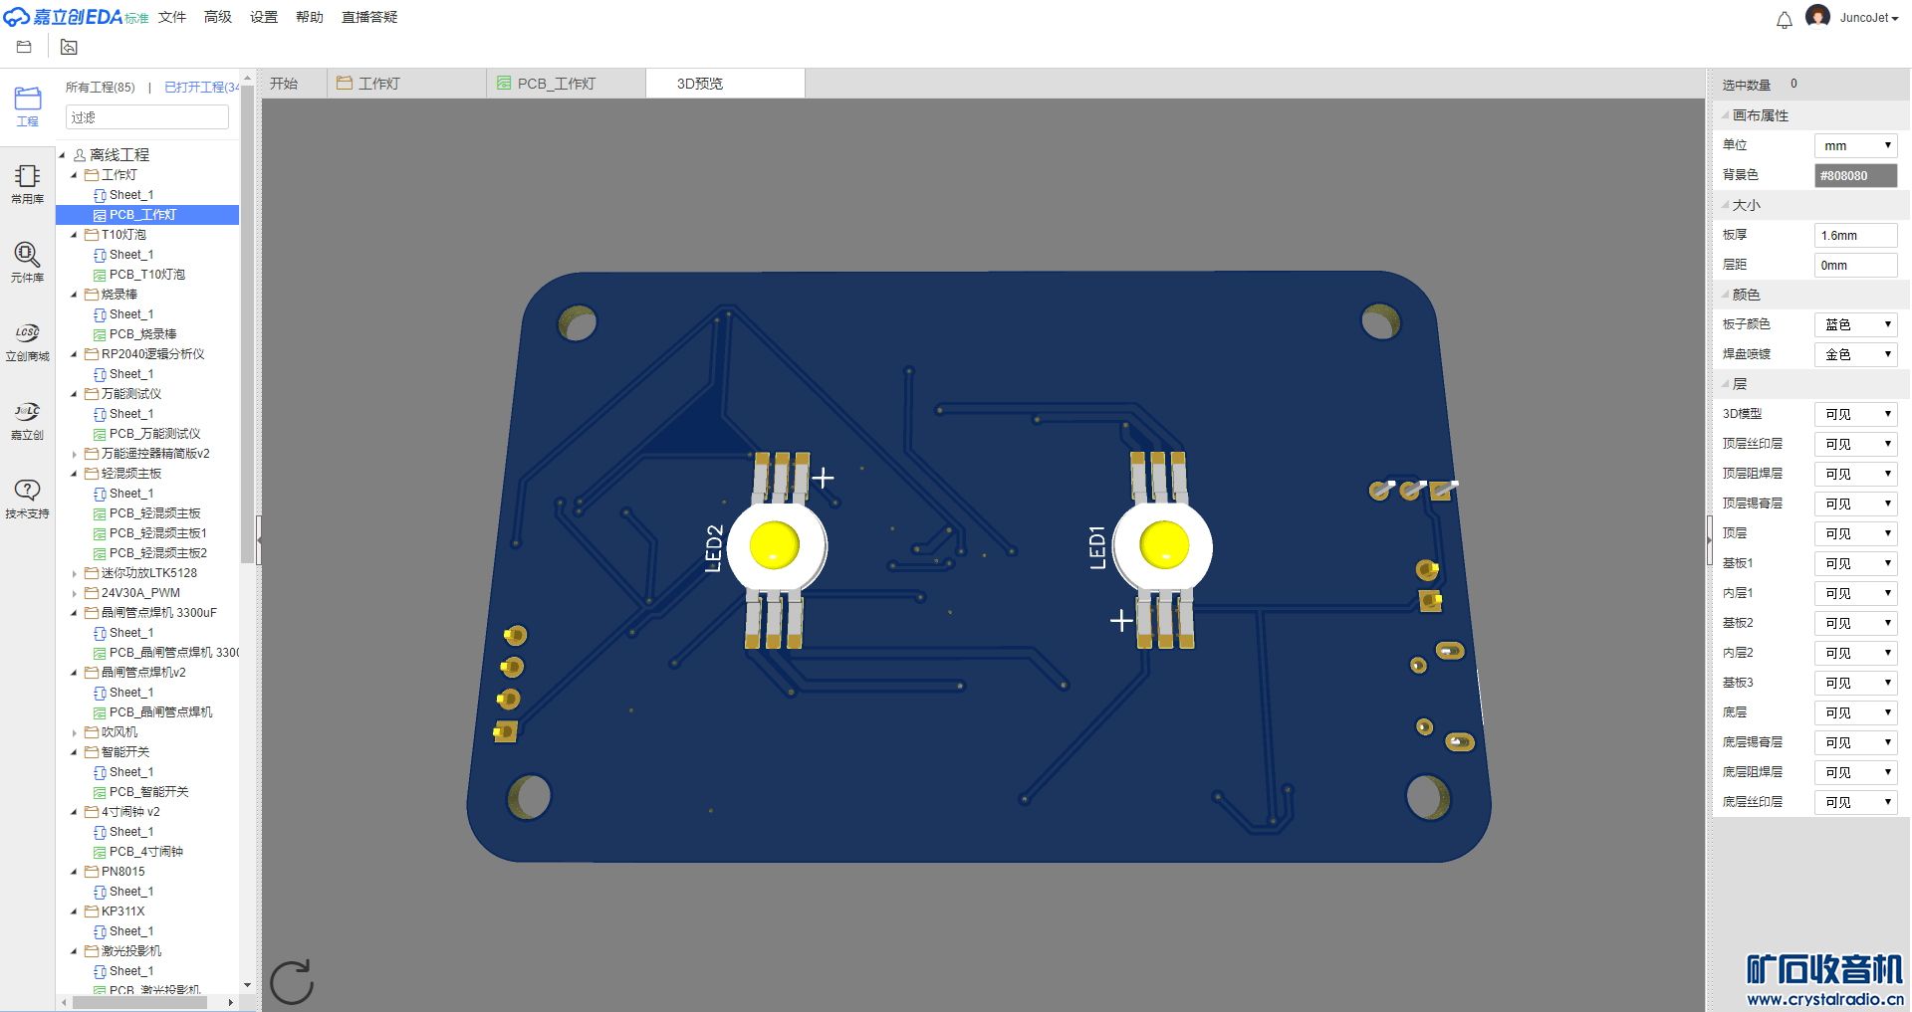
Task: Click the 过滤 project filter box
Action: 147,117
